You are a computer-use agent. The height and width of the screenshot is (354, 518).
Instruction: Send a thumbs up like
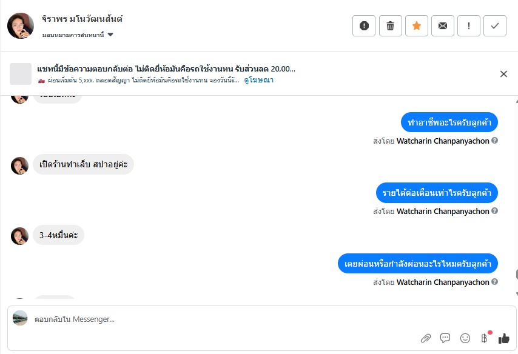[x=503, y=338]
